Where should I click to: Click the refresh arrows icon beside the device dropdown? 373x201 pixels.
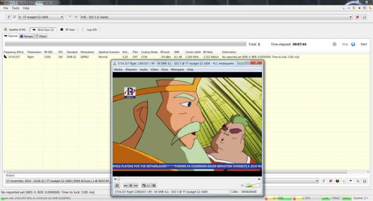(x=9, y=17)
